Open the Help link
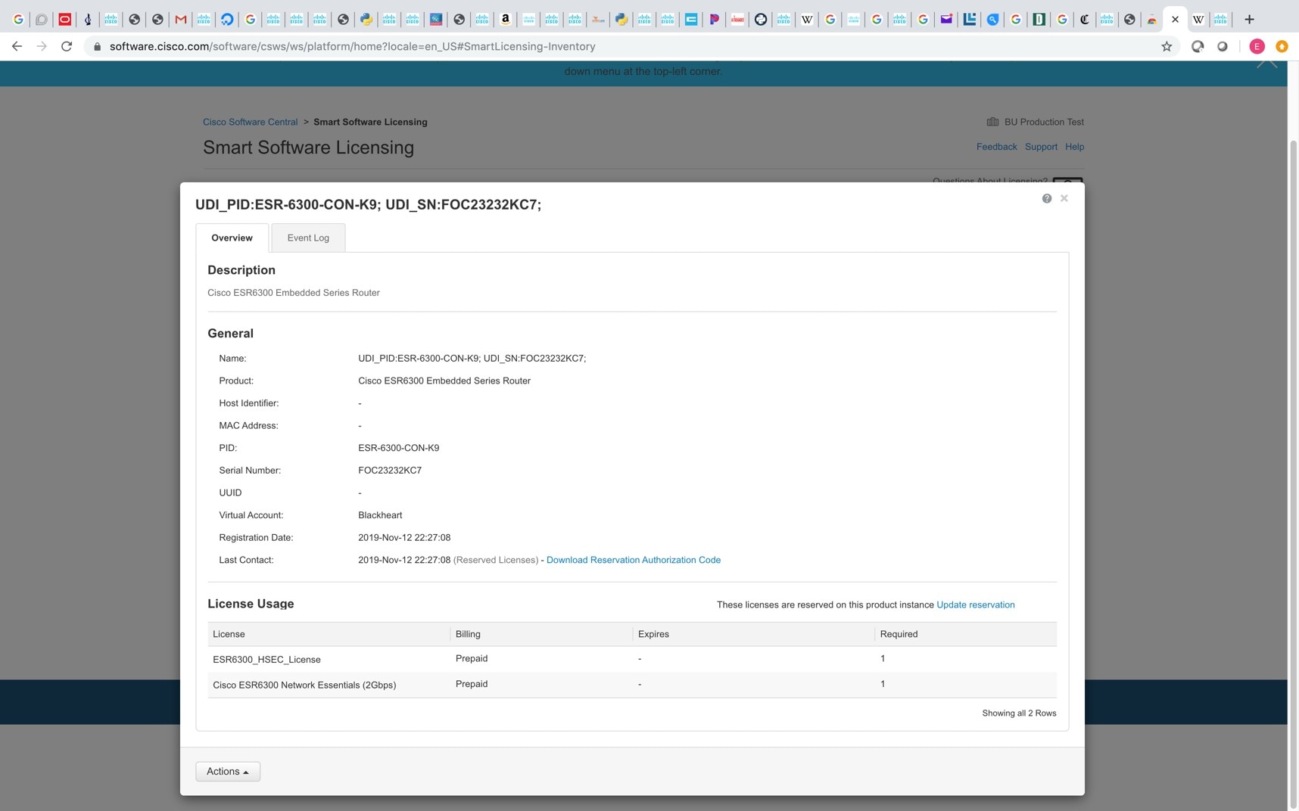 (1074, 147)
